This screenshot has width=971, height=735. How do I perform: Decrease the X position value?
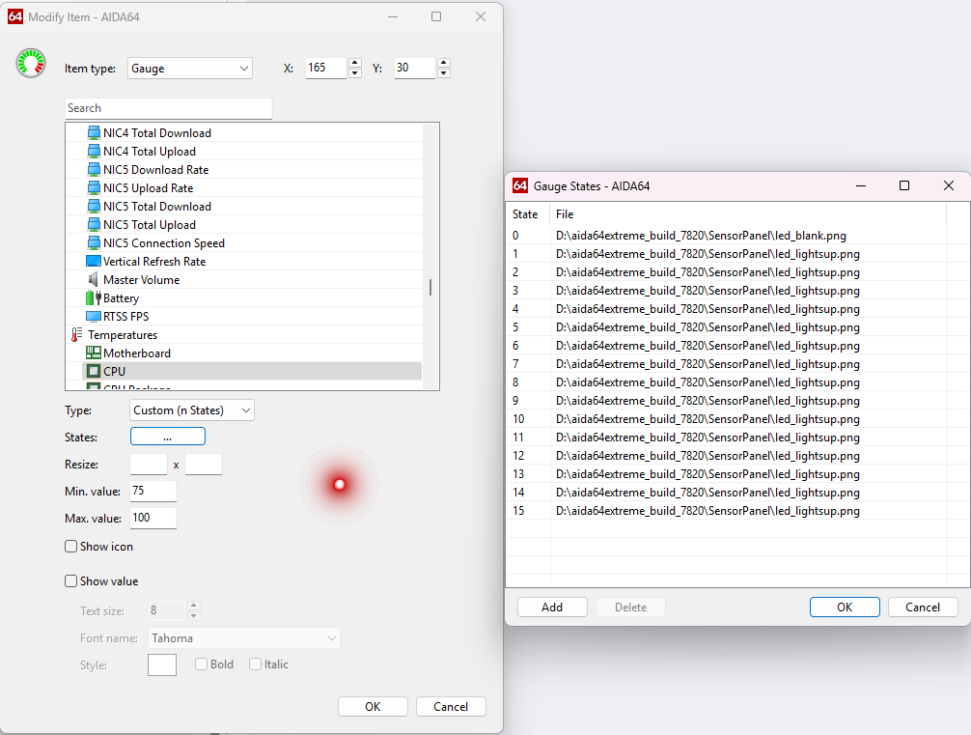coord(355,73)
